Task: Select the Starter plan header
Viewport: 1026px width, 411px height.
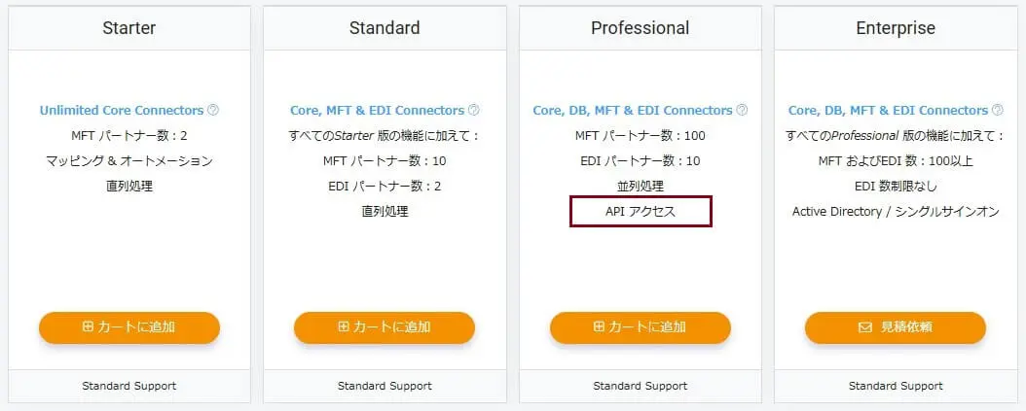Action: tap(129, 28)
